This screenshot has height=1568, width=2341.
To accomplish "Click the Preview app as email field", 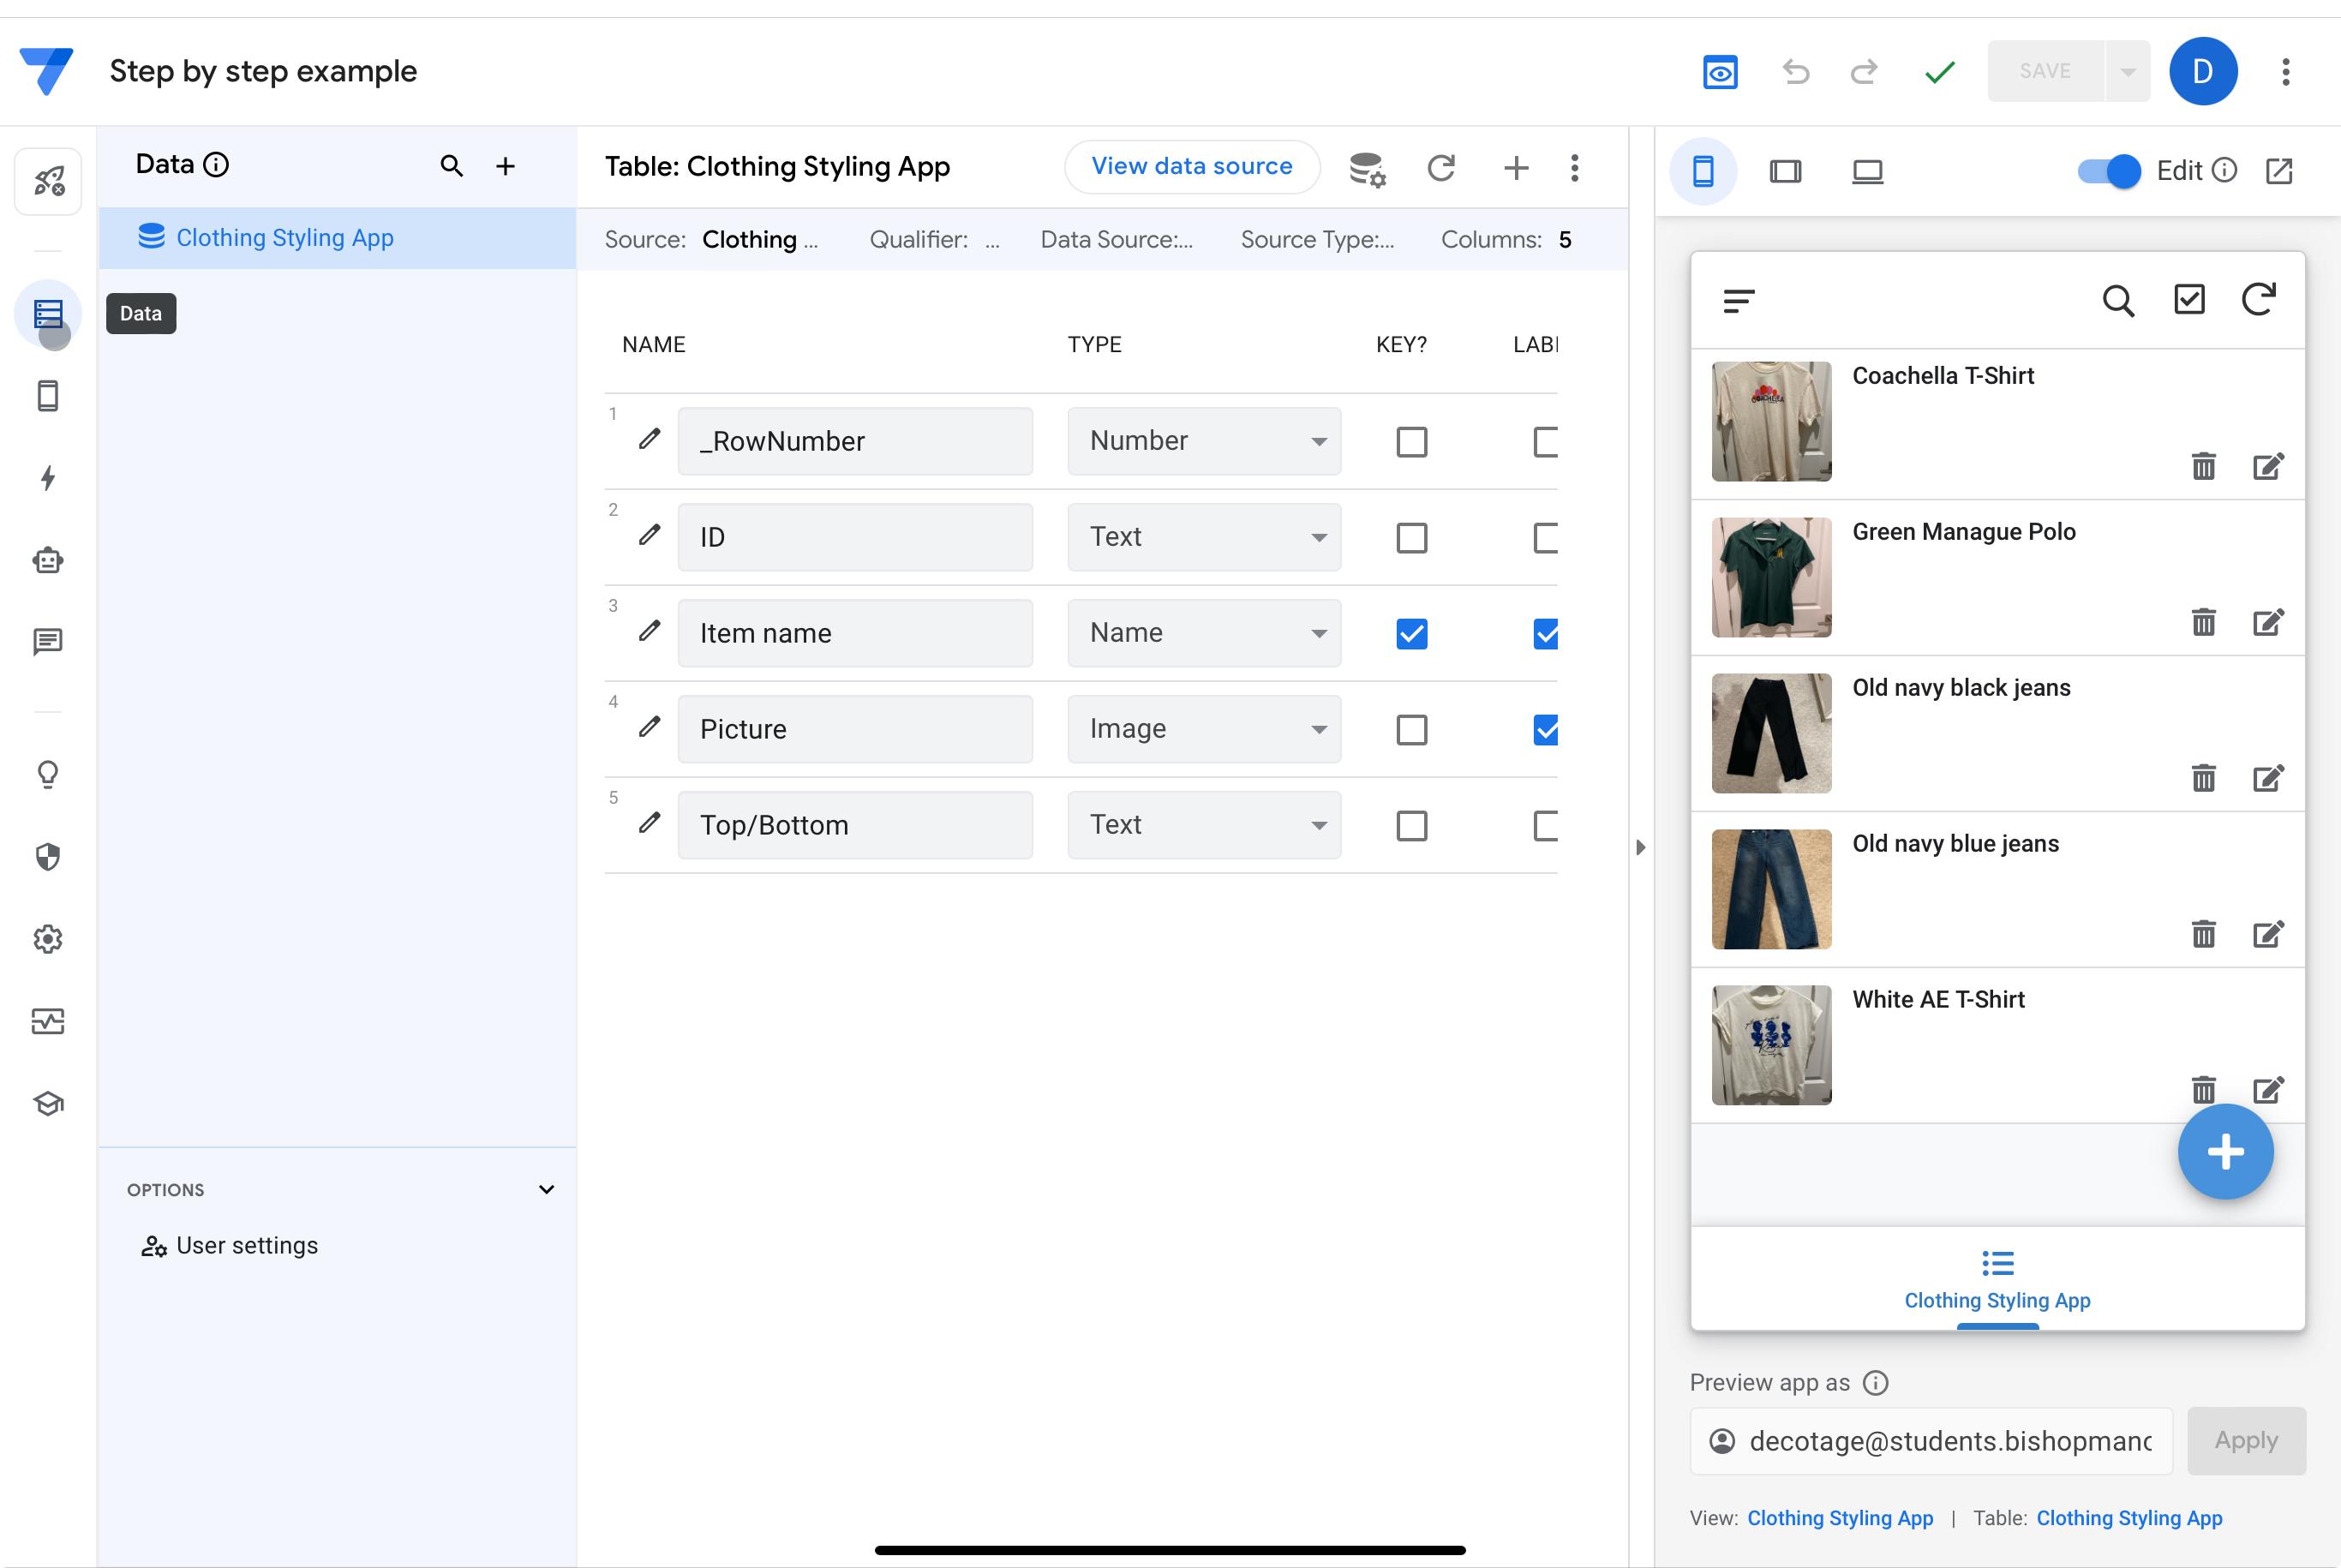I will click(x=1931, y=1441).
